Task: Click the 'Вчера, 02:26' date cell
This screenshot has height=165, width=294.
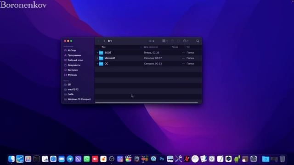Action: (x=152, y=53)
